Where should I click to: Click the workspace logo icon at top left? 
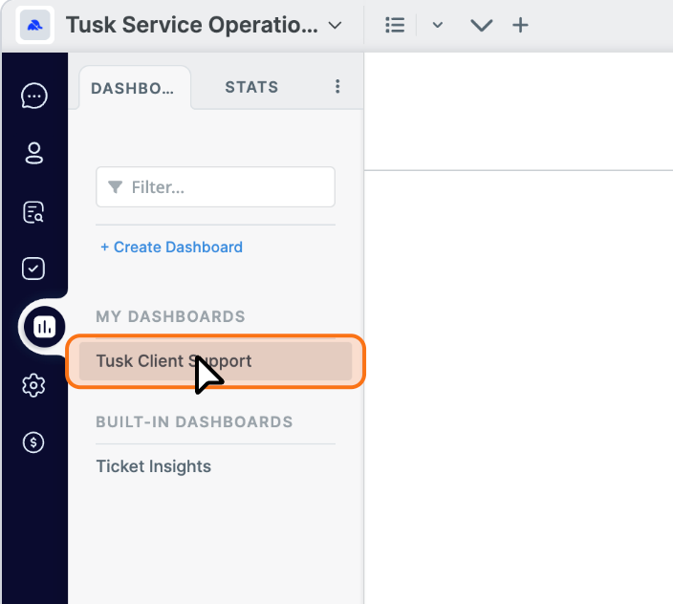[x=34, y=25]
